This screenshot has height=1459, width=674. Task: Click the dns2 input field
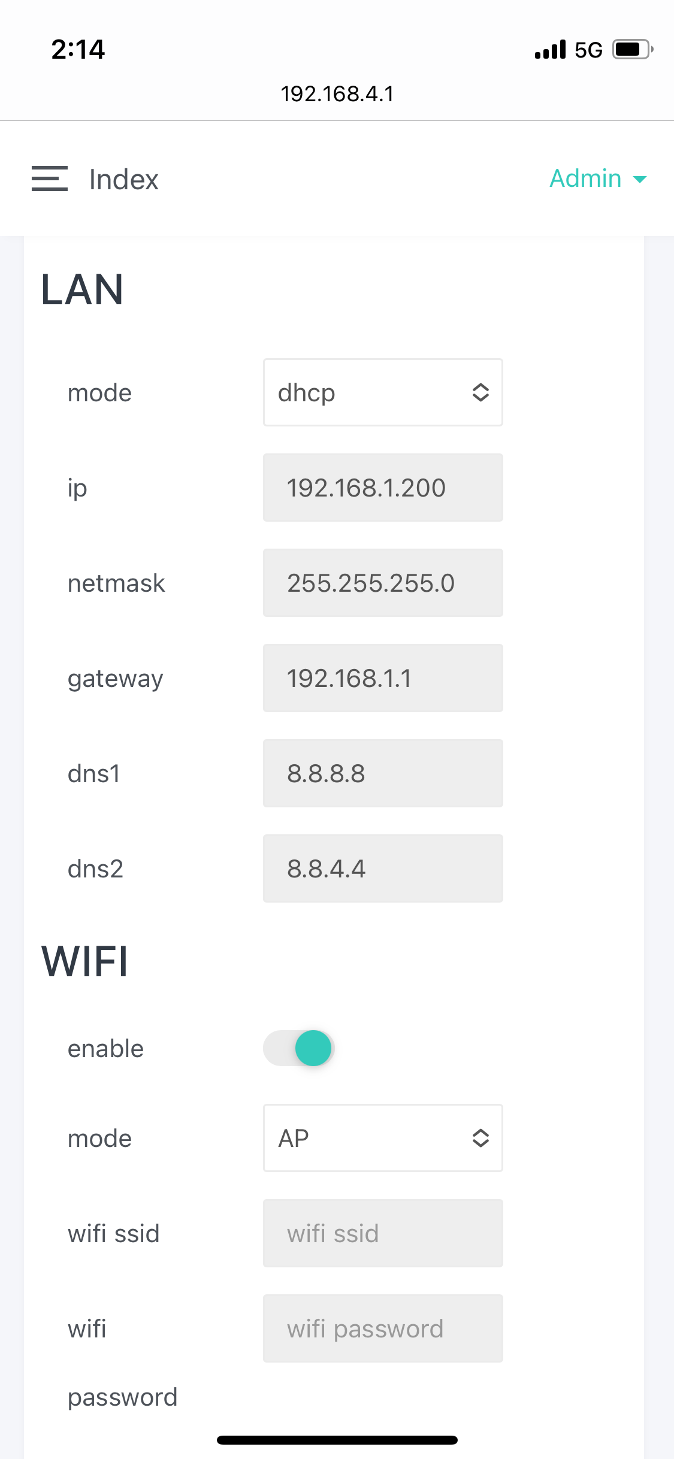(383, 868)
